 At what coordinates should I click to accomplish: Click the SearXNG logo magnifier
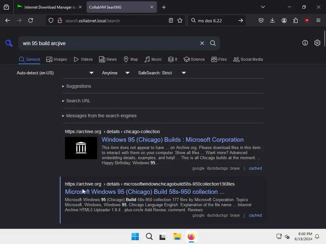(x=9, y=43)
